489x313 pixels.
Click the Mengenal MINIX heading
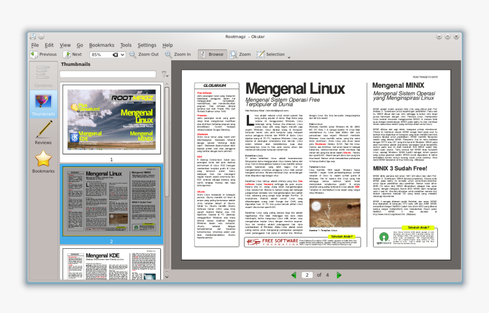click(398, 85)
